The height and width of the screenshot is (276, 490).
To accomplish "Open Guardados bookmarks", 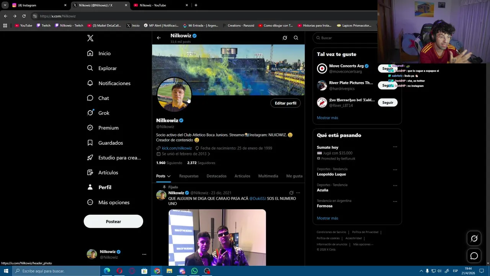I will tap(105, 143).
